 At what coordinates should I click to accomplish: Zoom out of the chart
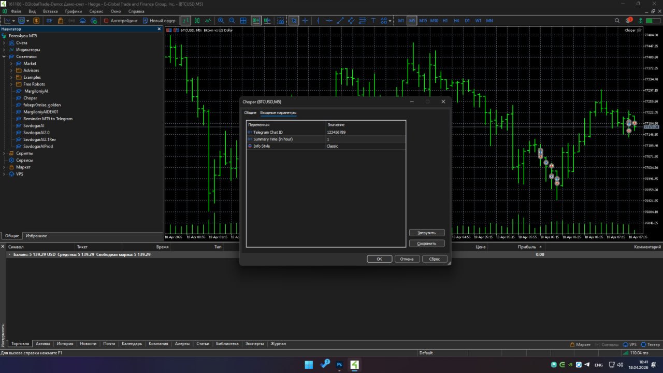(x=232, y=21)
